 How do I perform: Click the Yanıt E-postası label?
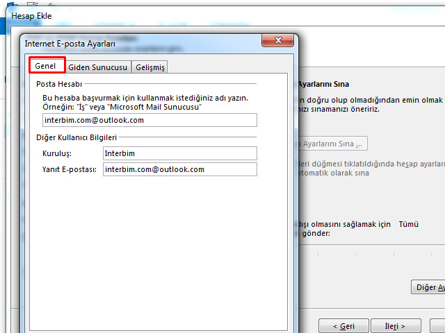coord(69,169)
